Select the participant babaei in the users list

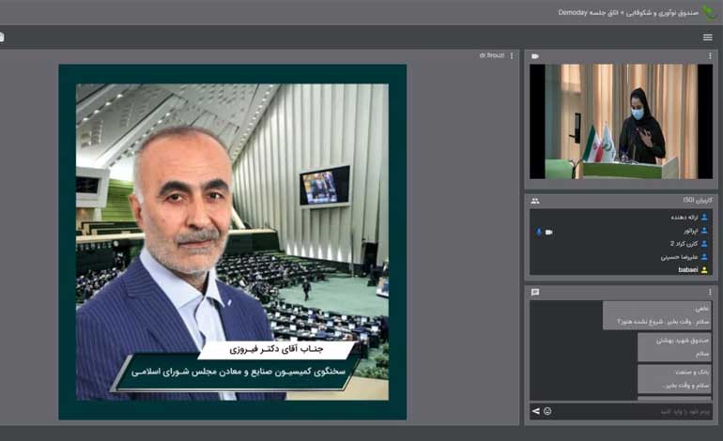point(688,269)
